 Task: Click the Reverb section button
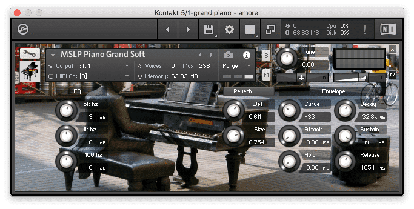pos(249,91)
